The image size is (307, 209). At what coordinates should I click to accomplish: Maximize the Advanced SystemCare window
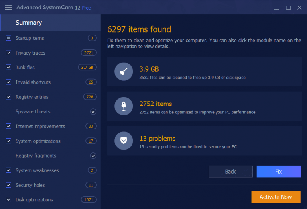(x=288, y=8)
